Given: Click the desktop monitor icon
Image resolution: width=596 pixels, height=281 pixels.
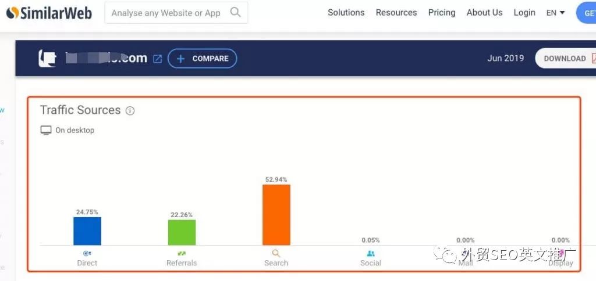Looking at the screenshot, I should [45, 131].
